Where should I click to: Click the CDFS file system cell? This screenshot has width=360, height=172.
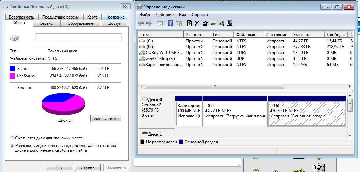(x=241, y=53)
